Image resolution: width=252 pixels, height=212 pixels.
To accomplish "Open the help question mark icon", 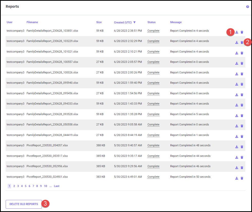I will [x=248, y=7].
